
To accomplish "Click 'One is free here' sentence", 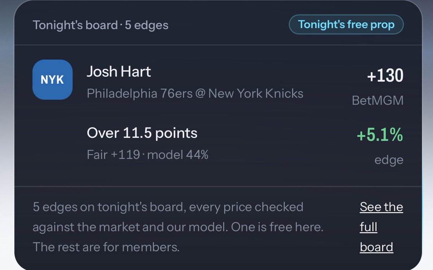I will click(x=277, y=227).
